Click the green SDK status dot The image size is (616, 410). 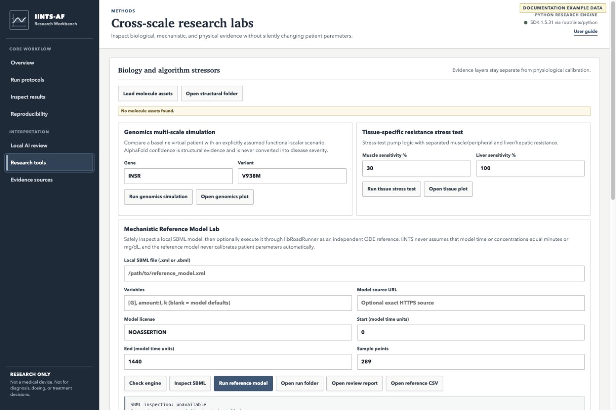(x=526, y=22)
